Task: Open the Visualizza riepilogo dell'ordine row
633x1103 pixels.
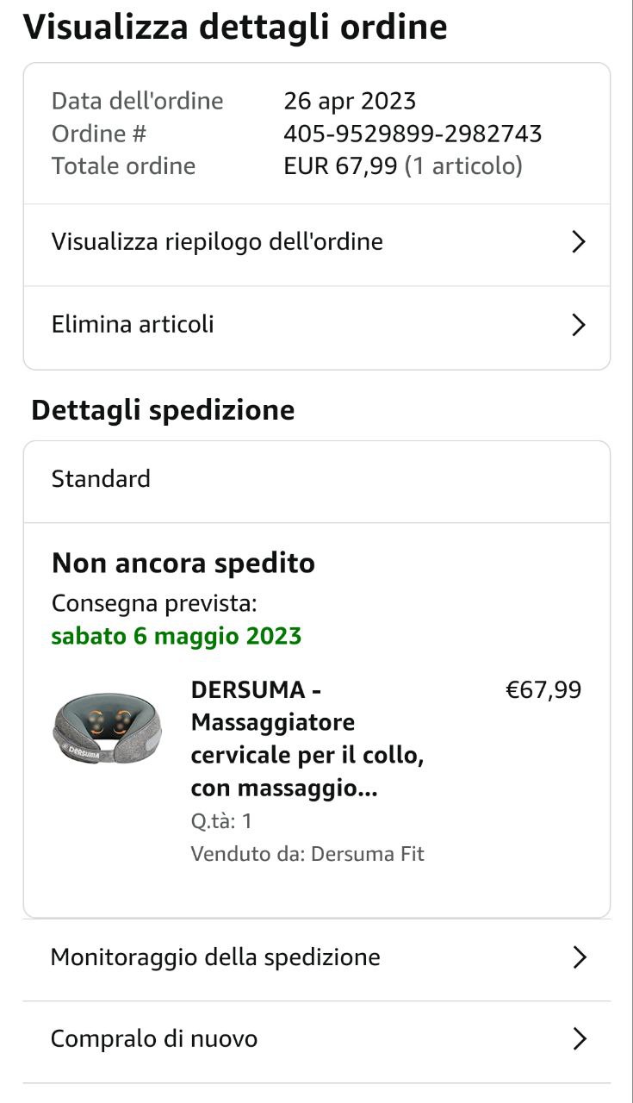Action: 217,242
